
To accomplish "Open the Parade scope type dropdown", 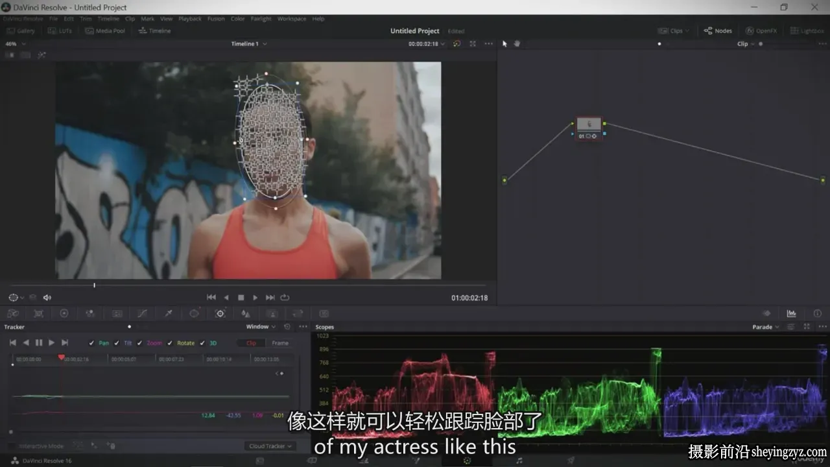I will pyautogui.click(x=766, y=327).
